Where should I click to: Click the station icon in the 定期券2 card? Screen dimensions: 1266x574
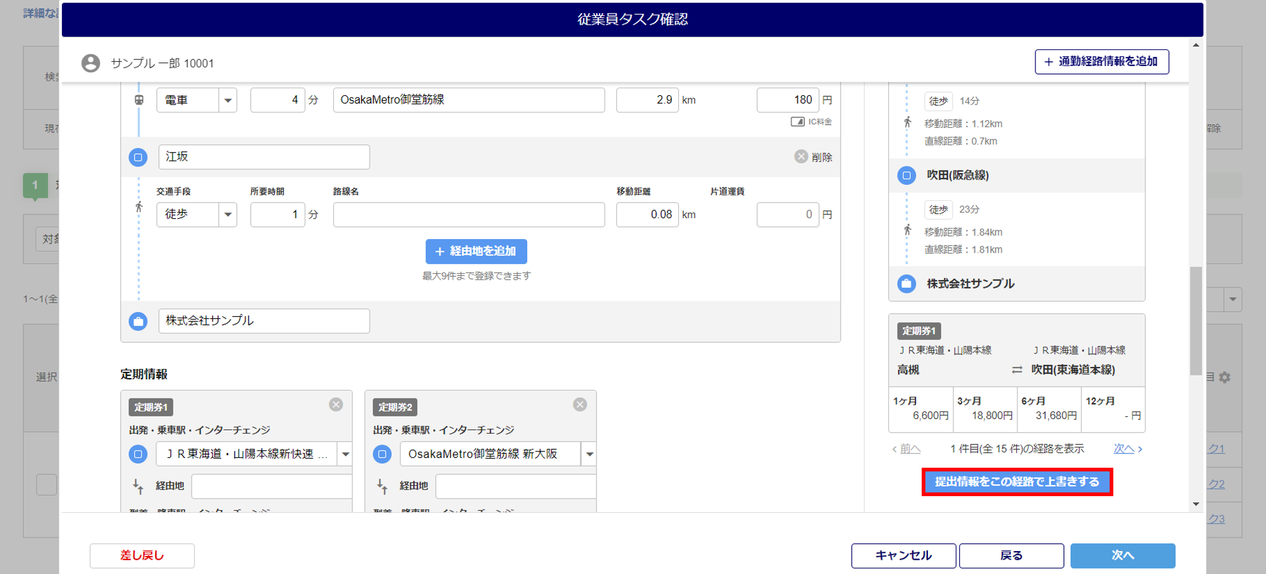(382, 454)
